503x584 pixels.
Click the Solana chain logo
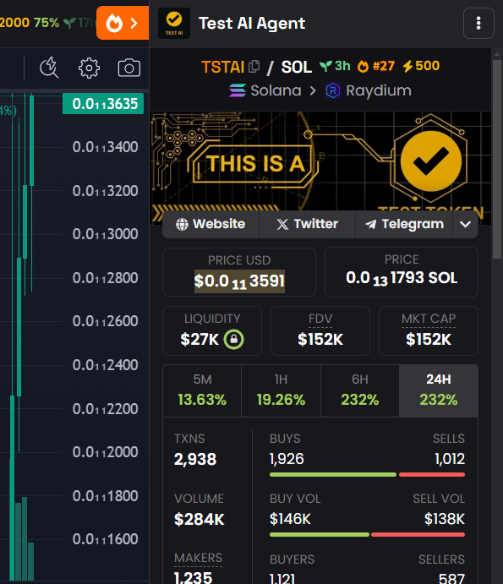click(x=238, y=90)
